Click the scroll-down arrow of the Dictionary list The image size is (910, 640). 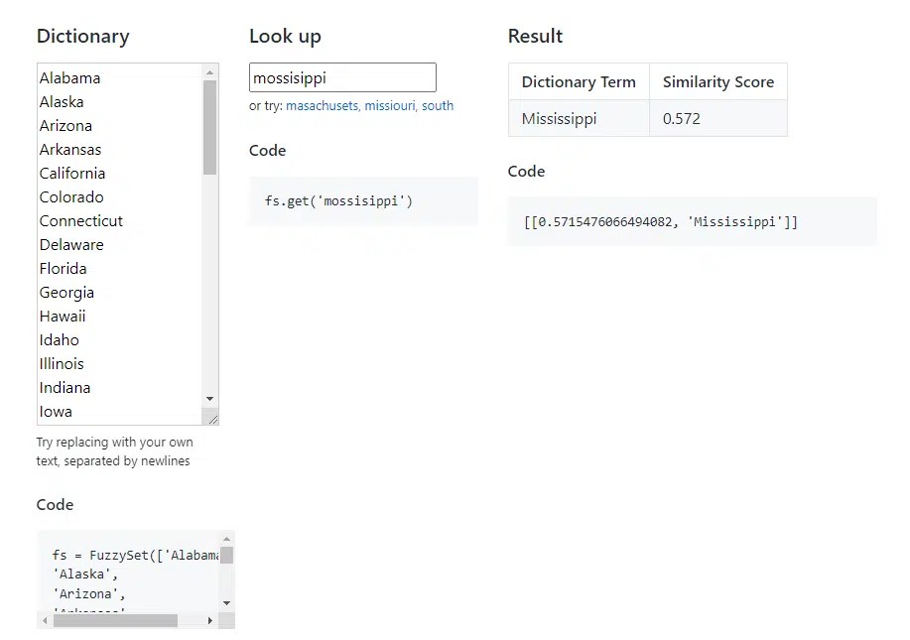[210, 400]
